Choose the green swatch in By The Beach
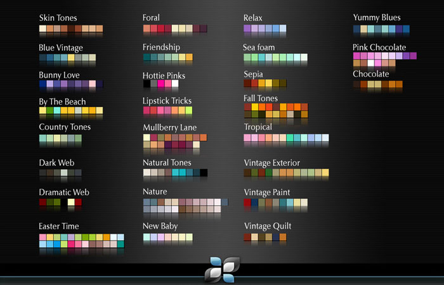The image size is (444, 285). tap(50, 110)
